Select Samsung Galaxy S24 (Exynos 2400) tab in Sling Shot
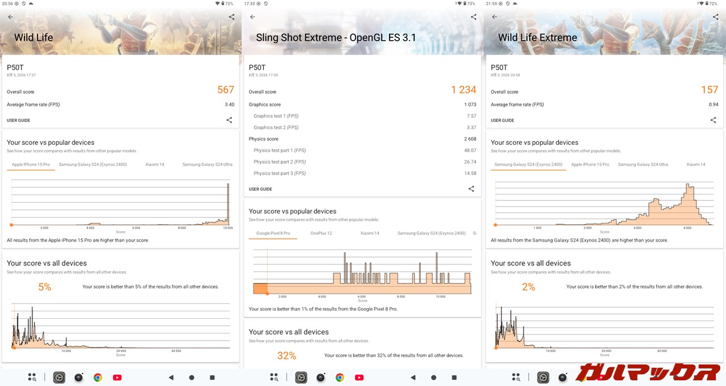 click(432, 233)
